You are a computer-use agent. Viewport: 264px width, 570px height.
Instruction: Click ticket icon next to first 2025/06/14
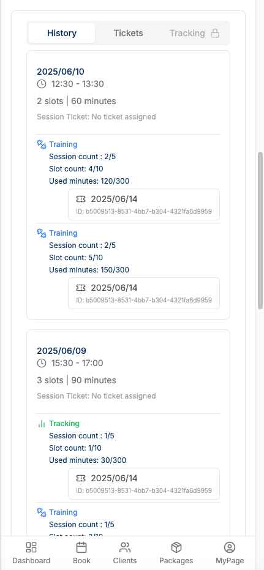point(81,199)
